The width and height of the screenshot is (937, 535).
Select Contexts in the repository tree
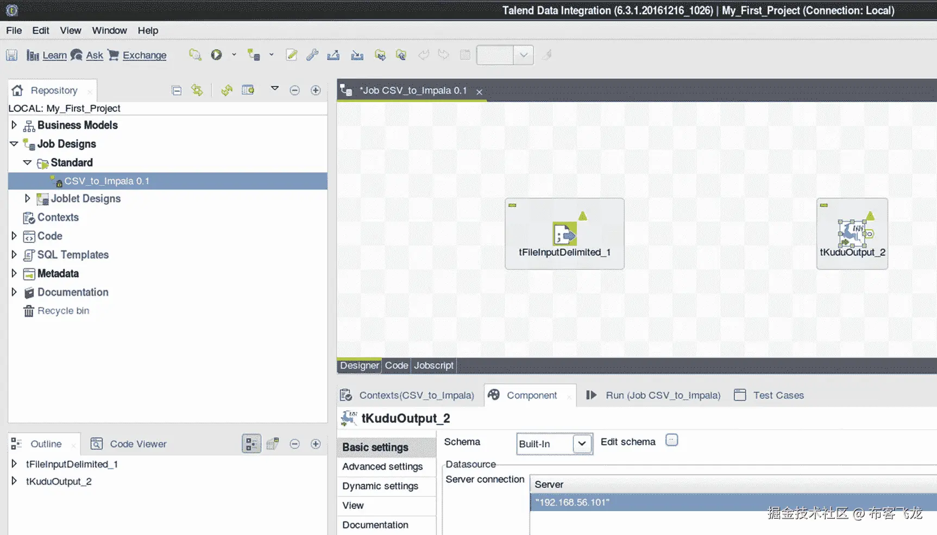[x=58, y=217]
